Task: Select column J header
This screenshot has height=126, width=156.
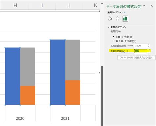Action: point(69,5)
